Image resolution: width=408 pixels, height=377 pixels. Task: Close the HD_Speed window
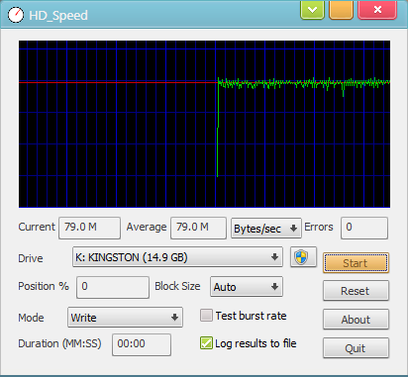pos(377,10)
